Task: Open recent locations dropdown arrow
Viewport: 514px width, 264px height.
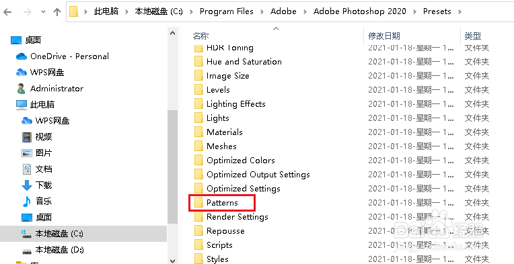Action: (43, 12)
